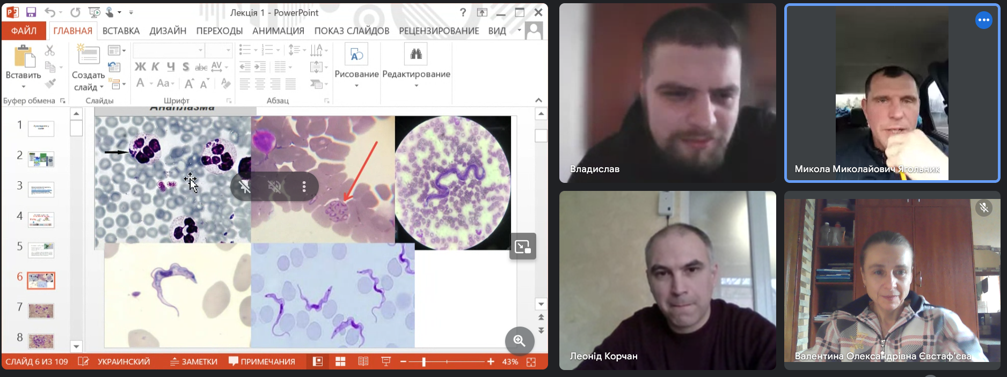Click the magnifier zoom button over slide
The image size is (1007, 377).
519,341
